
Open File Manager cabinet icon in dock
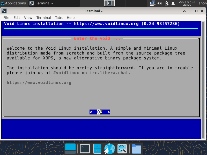(x=97, y=149)
